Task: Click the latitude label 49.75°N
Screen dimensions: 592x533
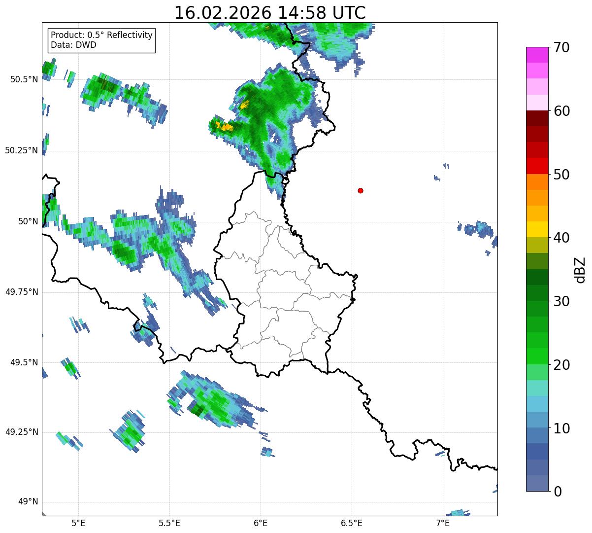Action: [x=22, y=292]
